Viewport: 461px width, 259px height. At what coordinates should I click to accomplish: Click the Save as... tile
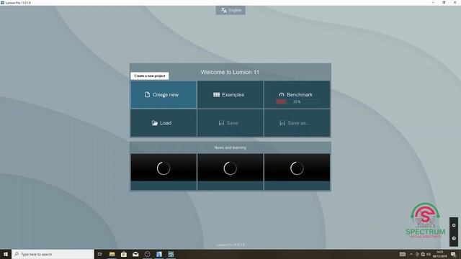coord(297,123)
